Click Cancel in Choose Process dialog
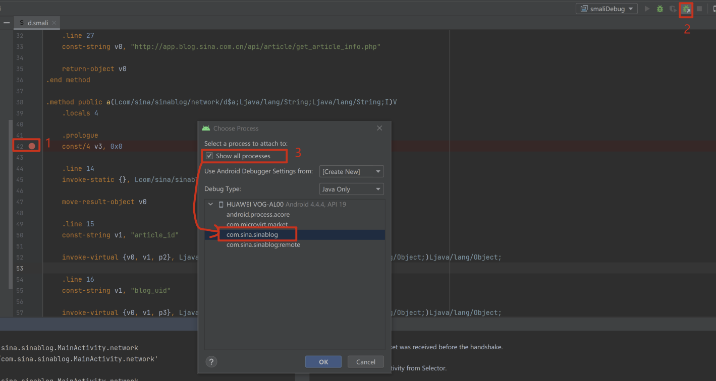This screenshot has width=716, height=381. click(x=365, y=362)
